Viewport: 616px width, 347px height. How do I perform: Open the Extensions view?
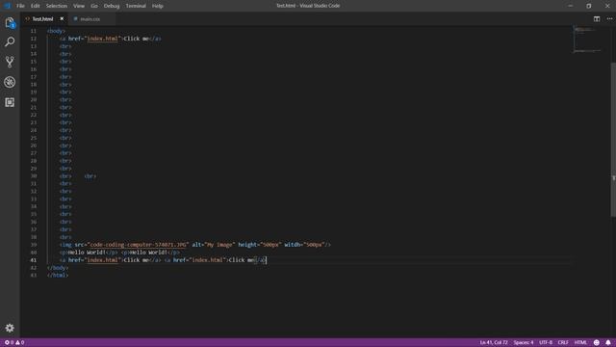point(10,102)
